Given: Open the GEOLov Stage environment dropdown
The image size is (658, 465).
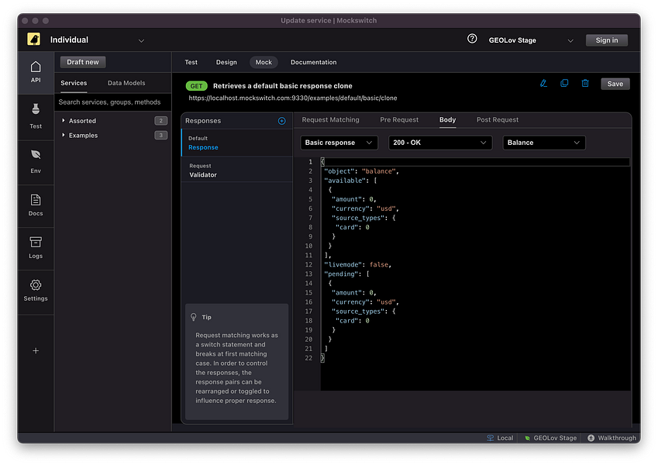Looking at the screenshot, I should pos(530,40).
